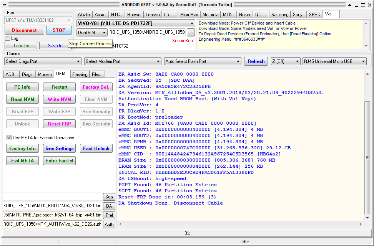Switch to the SPRD tab
The width and height of the screenshot is (374, 246).
[x=314, y=15]
